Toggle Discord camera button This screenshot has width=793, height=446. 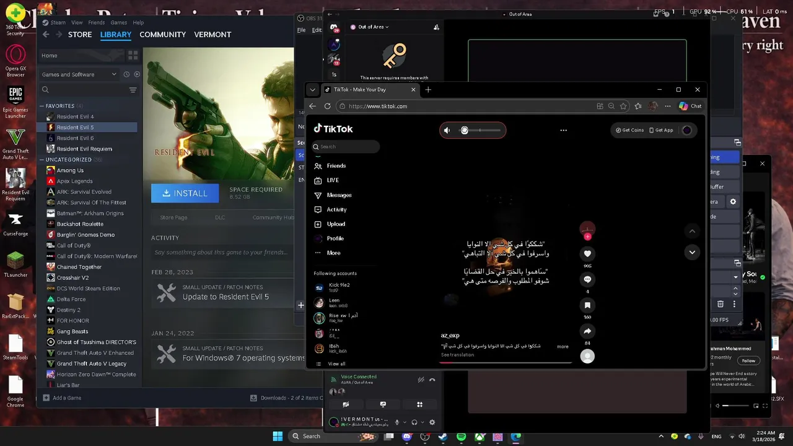tap(346, 404)
